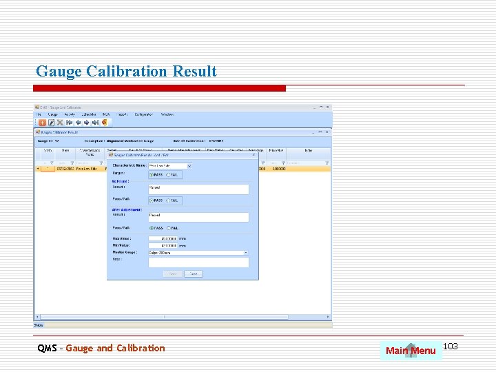The width and height of the screenshot is (496, 372).
Task: Click scrollbar left arrow at grid bottom
Action: coord(38,317)
